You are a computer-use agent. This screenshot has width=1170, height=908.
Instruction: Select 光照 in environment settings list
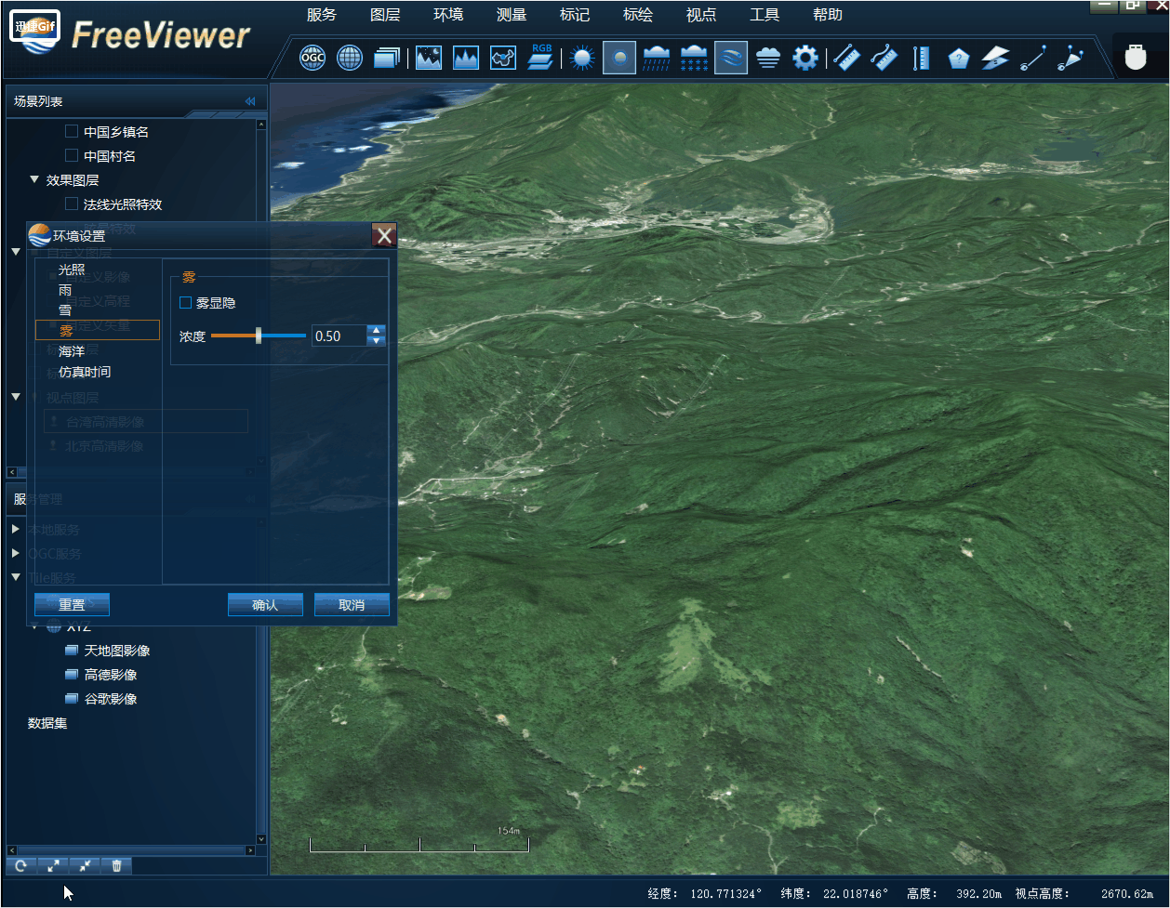[72, 270]
